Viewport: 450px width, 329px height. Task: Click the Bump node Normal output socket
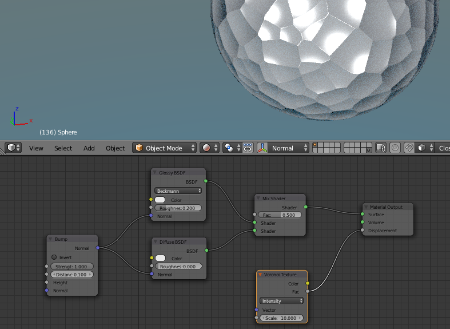(x=98, y=248)
